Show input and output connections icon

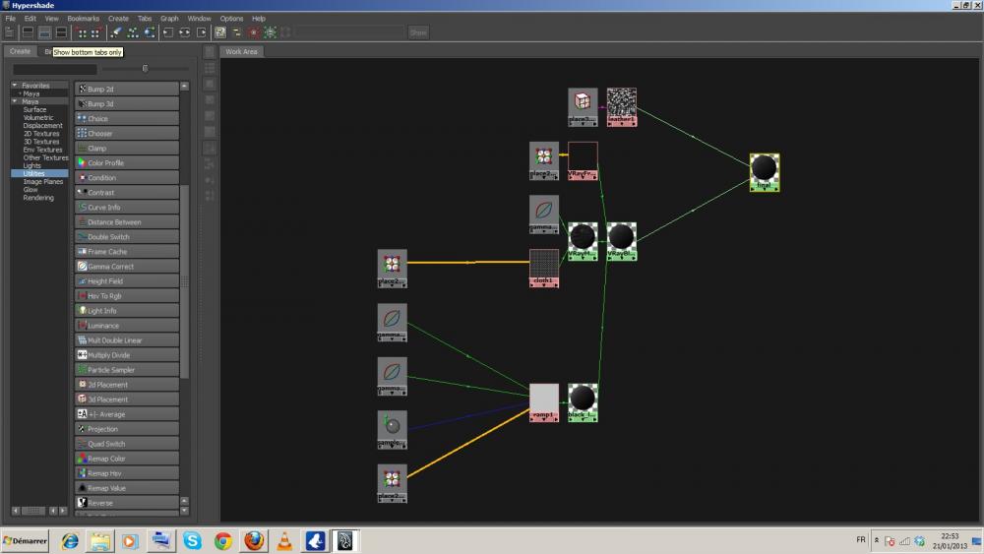click(185, 32)
